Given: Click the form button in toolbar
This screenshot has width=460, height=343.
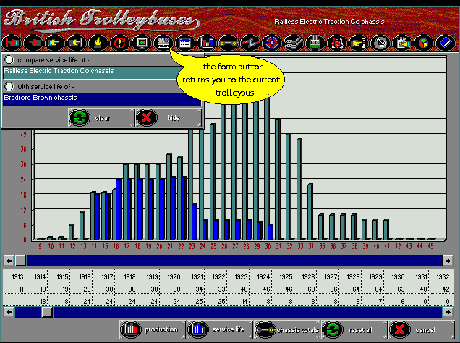Looking at the screenshot, I should tap(163, 43).
